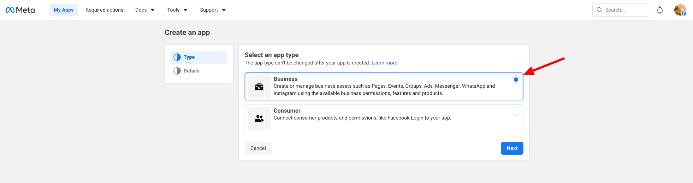
Task: Expand the Docs dropdown menu
Action: coord(145,10)
